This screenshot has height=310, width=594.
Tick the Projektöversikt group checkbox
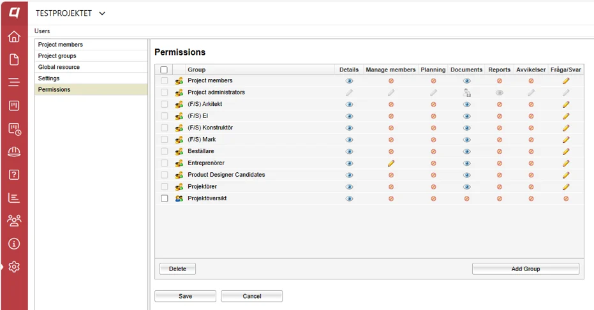pos(165,198)
